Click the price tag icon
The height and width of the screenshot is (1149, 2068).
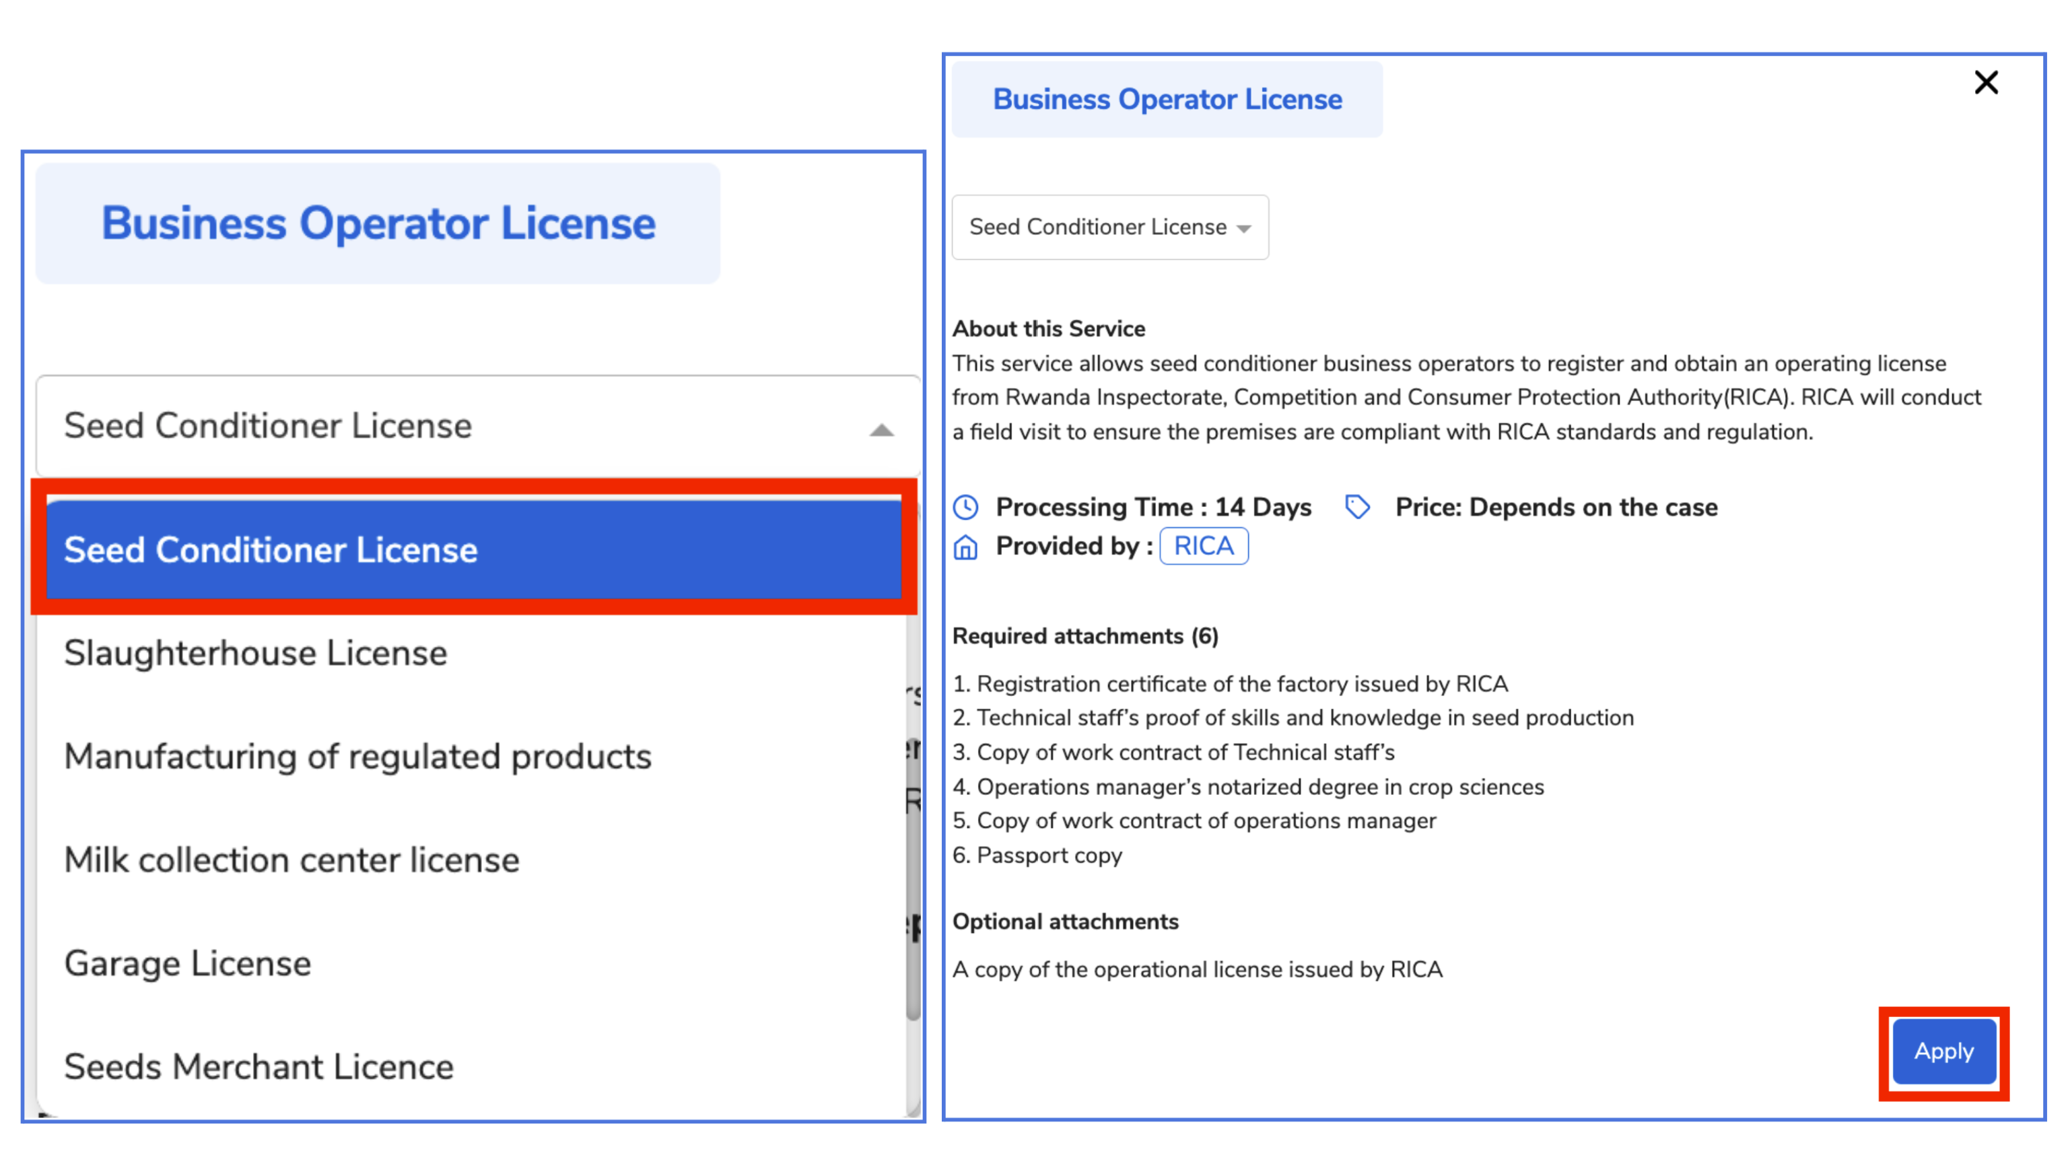click(x=1356, y=508)
